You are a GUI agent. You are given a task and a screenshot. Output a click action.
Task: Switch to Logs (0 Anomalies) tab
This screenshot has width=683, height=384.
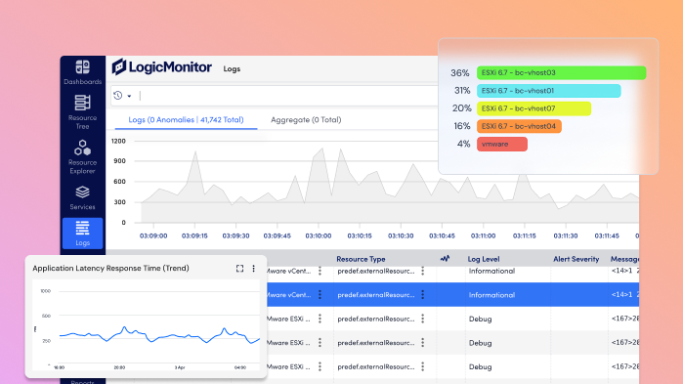[x=186, y=120]
